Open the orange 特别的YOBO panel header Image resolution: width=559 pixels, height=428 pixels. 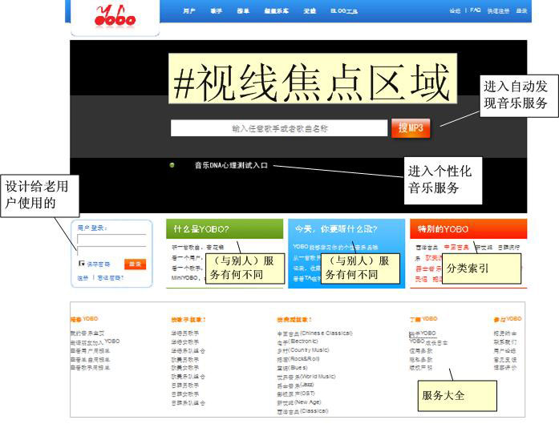point(468,228)
